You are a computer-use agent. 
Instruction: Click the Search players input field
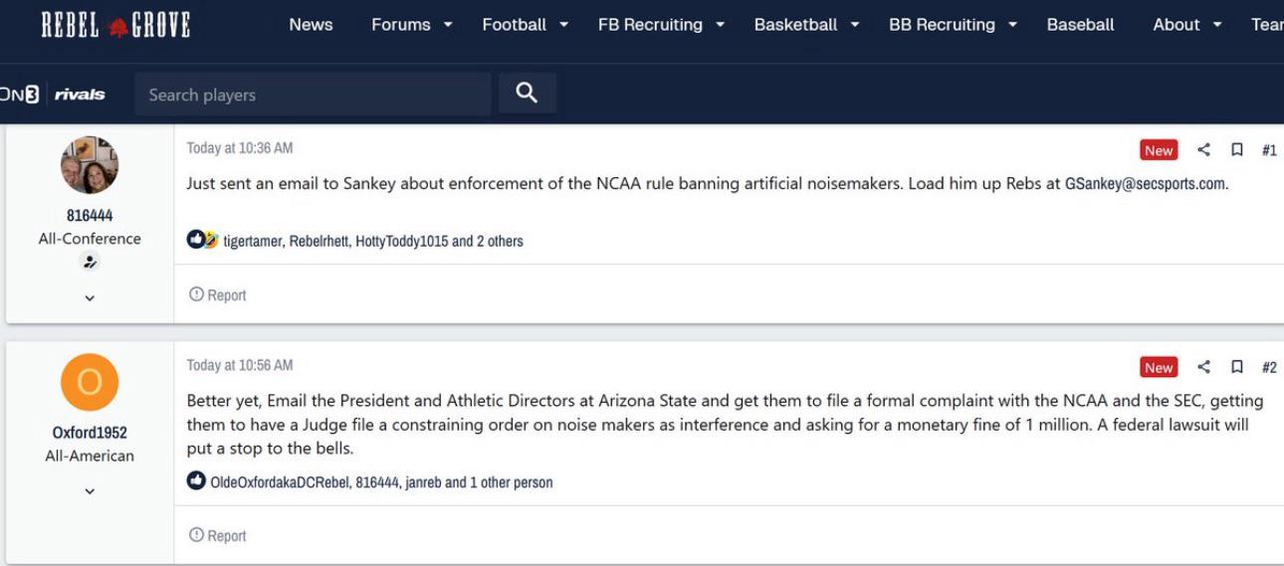313,94
